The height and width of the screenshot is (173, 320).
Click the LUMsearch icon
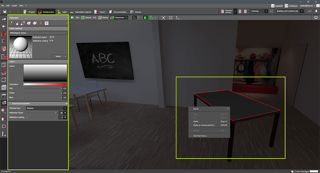286,6
